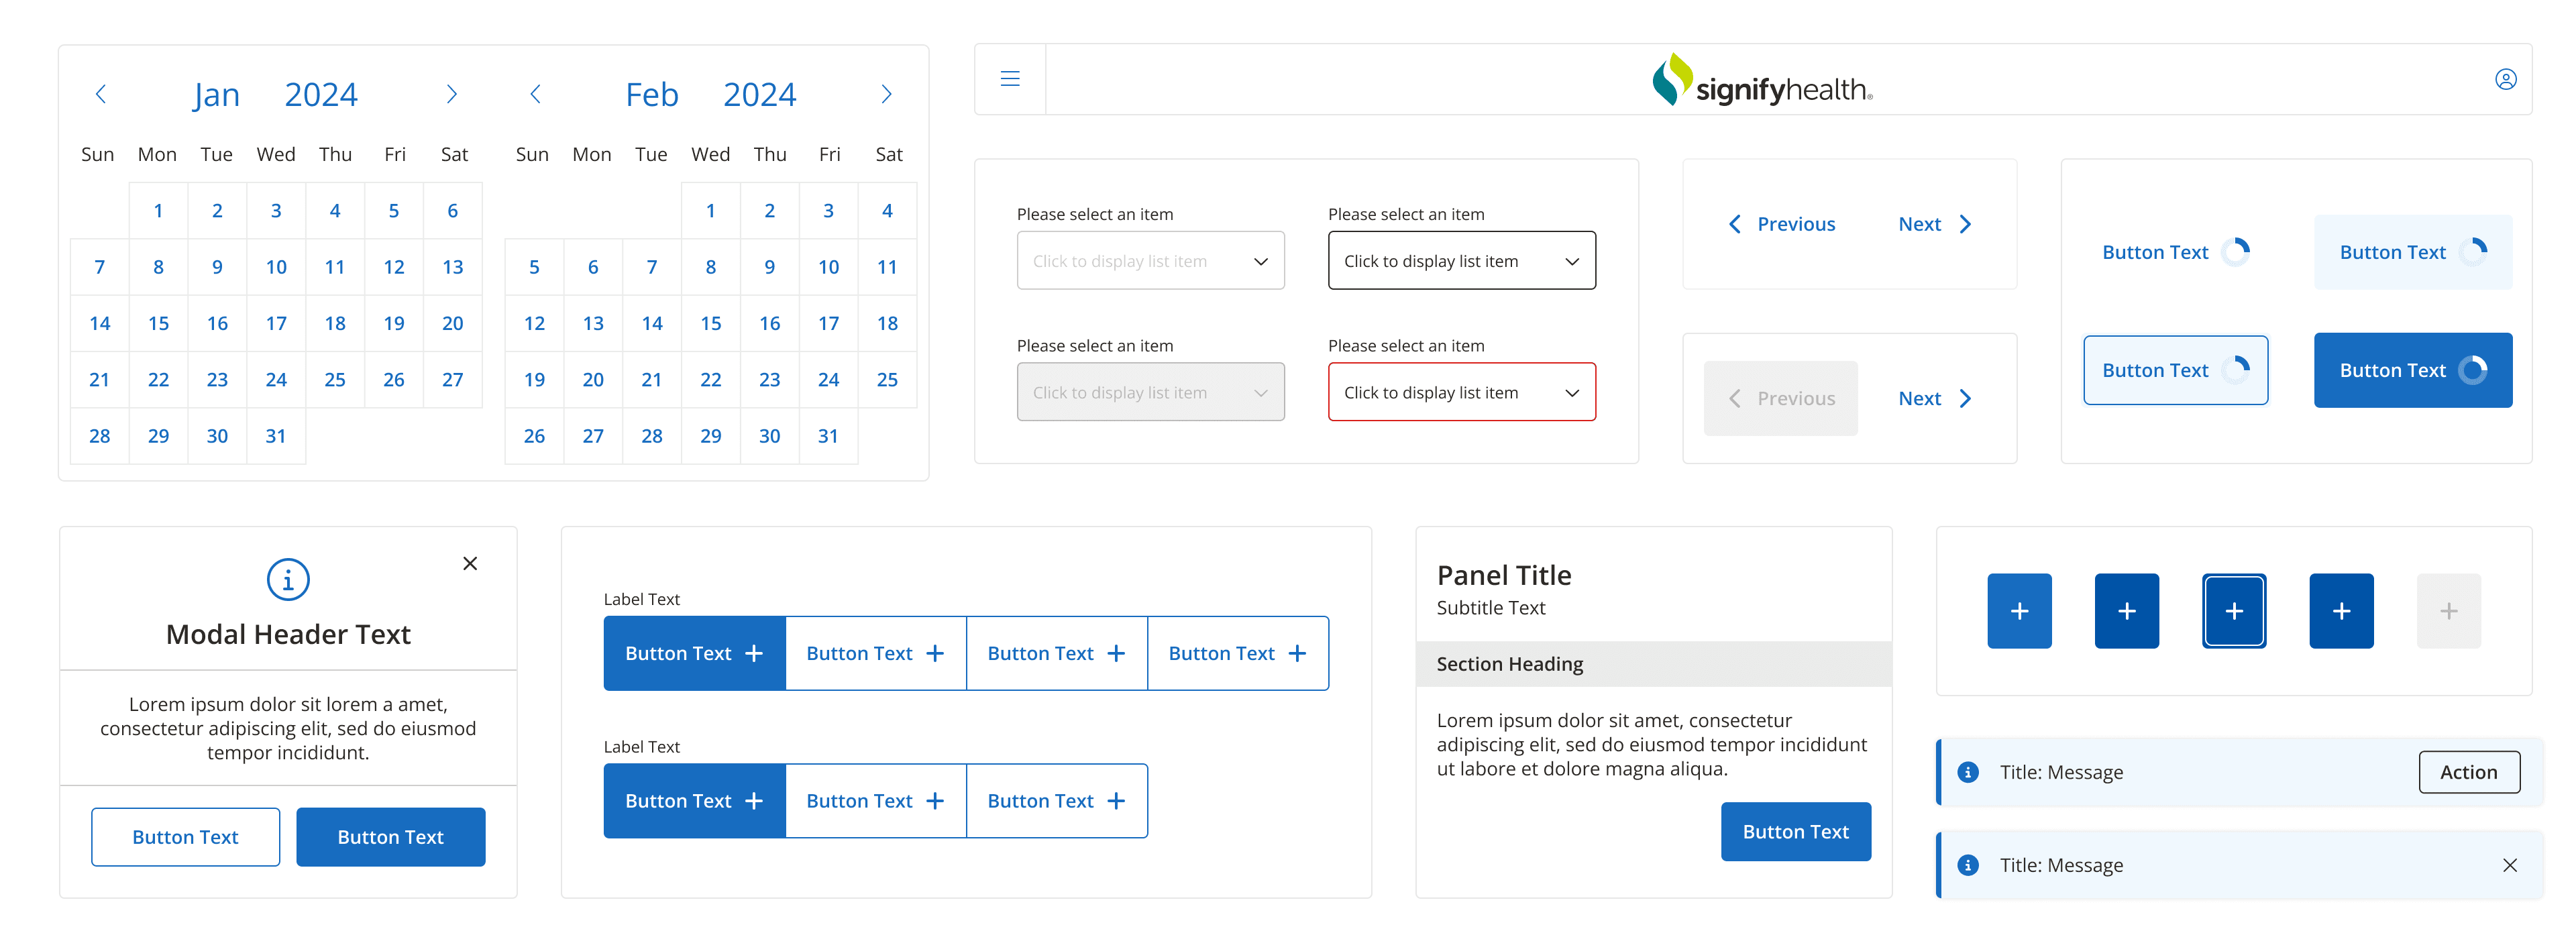Go to previous month before Jan 2024
The image size is (2576, 931).
(101, 94)
